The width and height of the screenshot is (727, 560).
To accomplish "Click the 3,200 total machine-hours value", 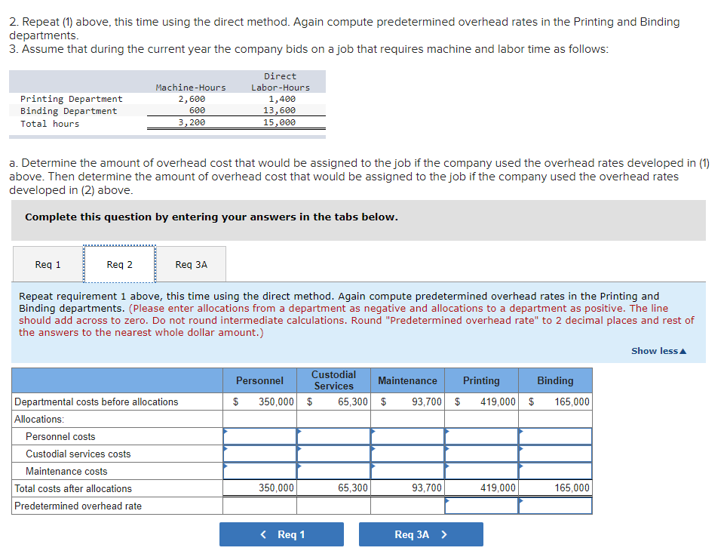I will [192, 122].
